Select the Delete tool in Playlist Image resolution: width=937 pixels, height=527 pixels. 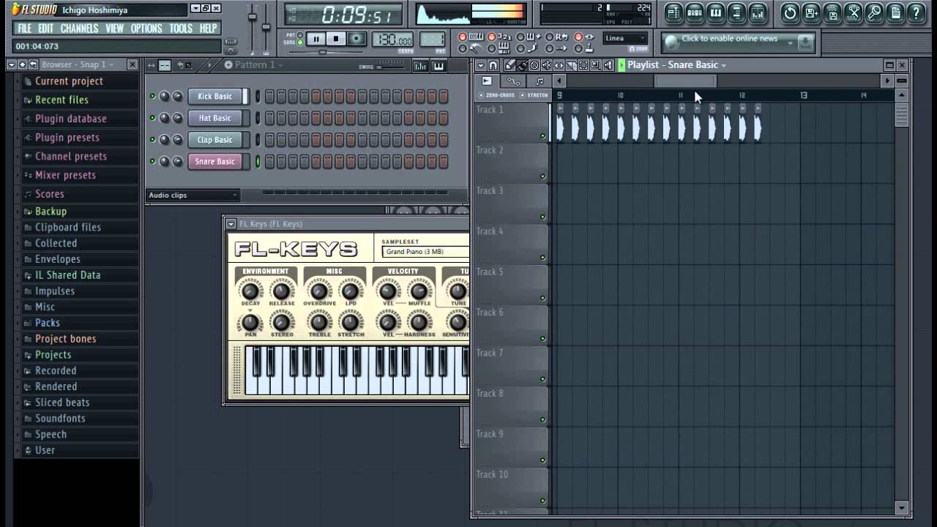[534, 65]
